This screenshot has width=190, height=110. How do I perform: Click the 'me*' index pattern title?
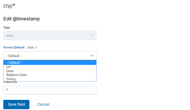(9, 5)
